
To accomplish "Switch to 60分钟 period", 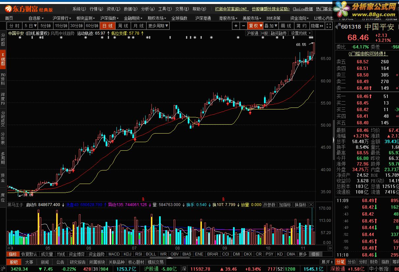I will coord(92,26).
